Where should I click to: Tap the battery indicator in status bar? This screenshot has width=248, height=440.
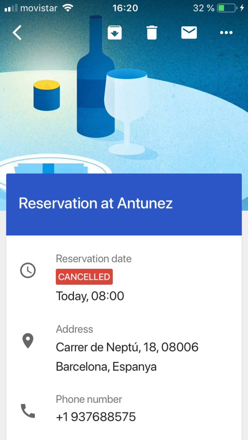227,8
